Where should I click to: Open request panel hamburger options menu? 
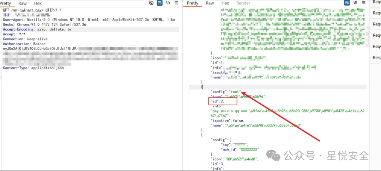176,3
